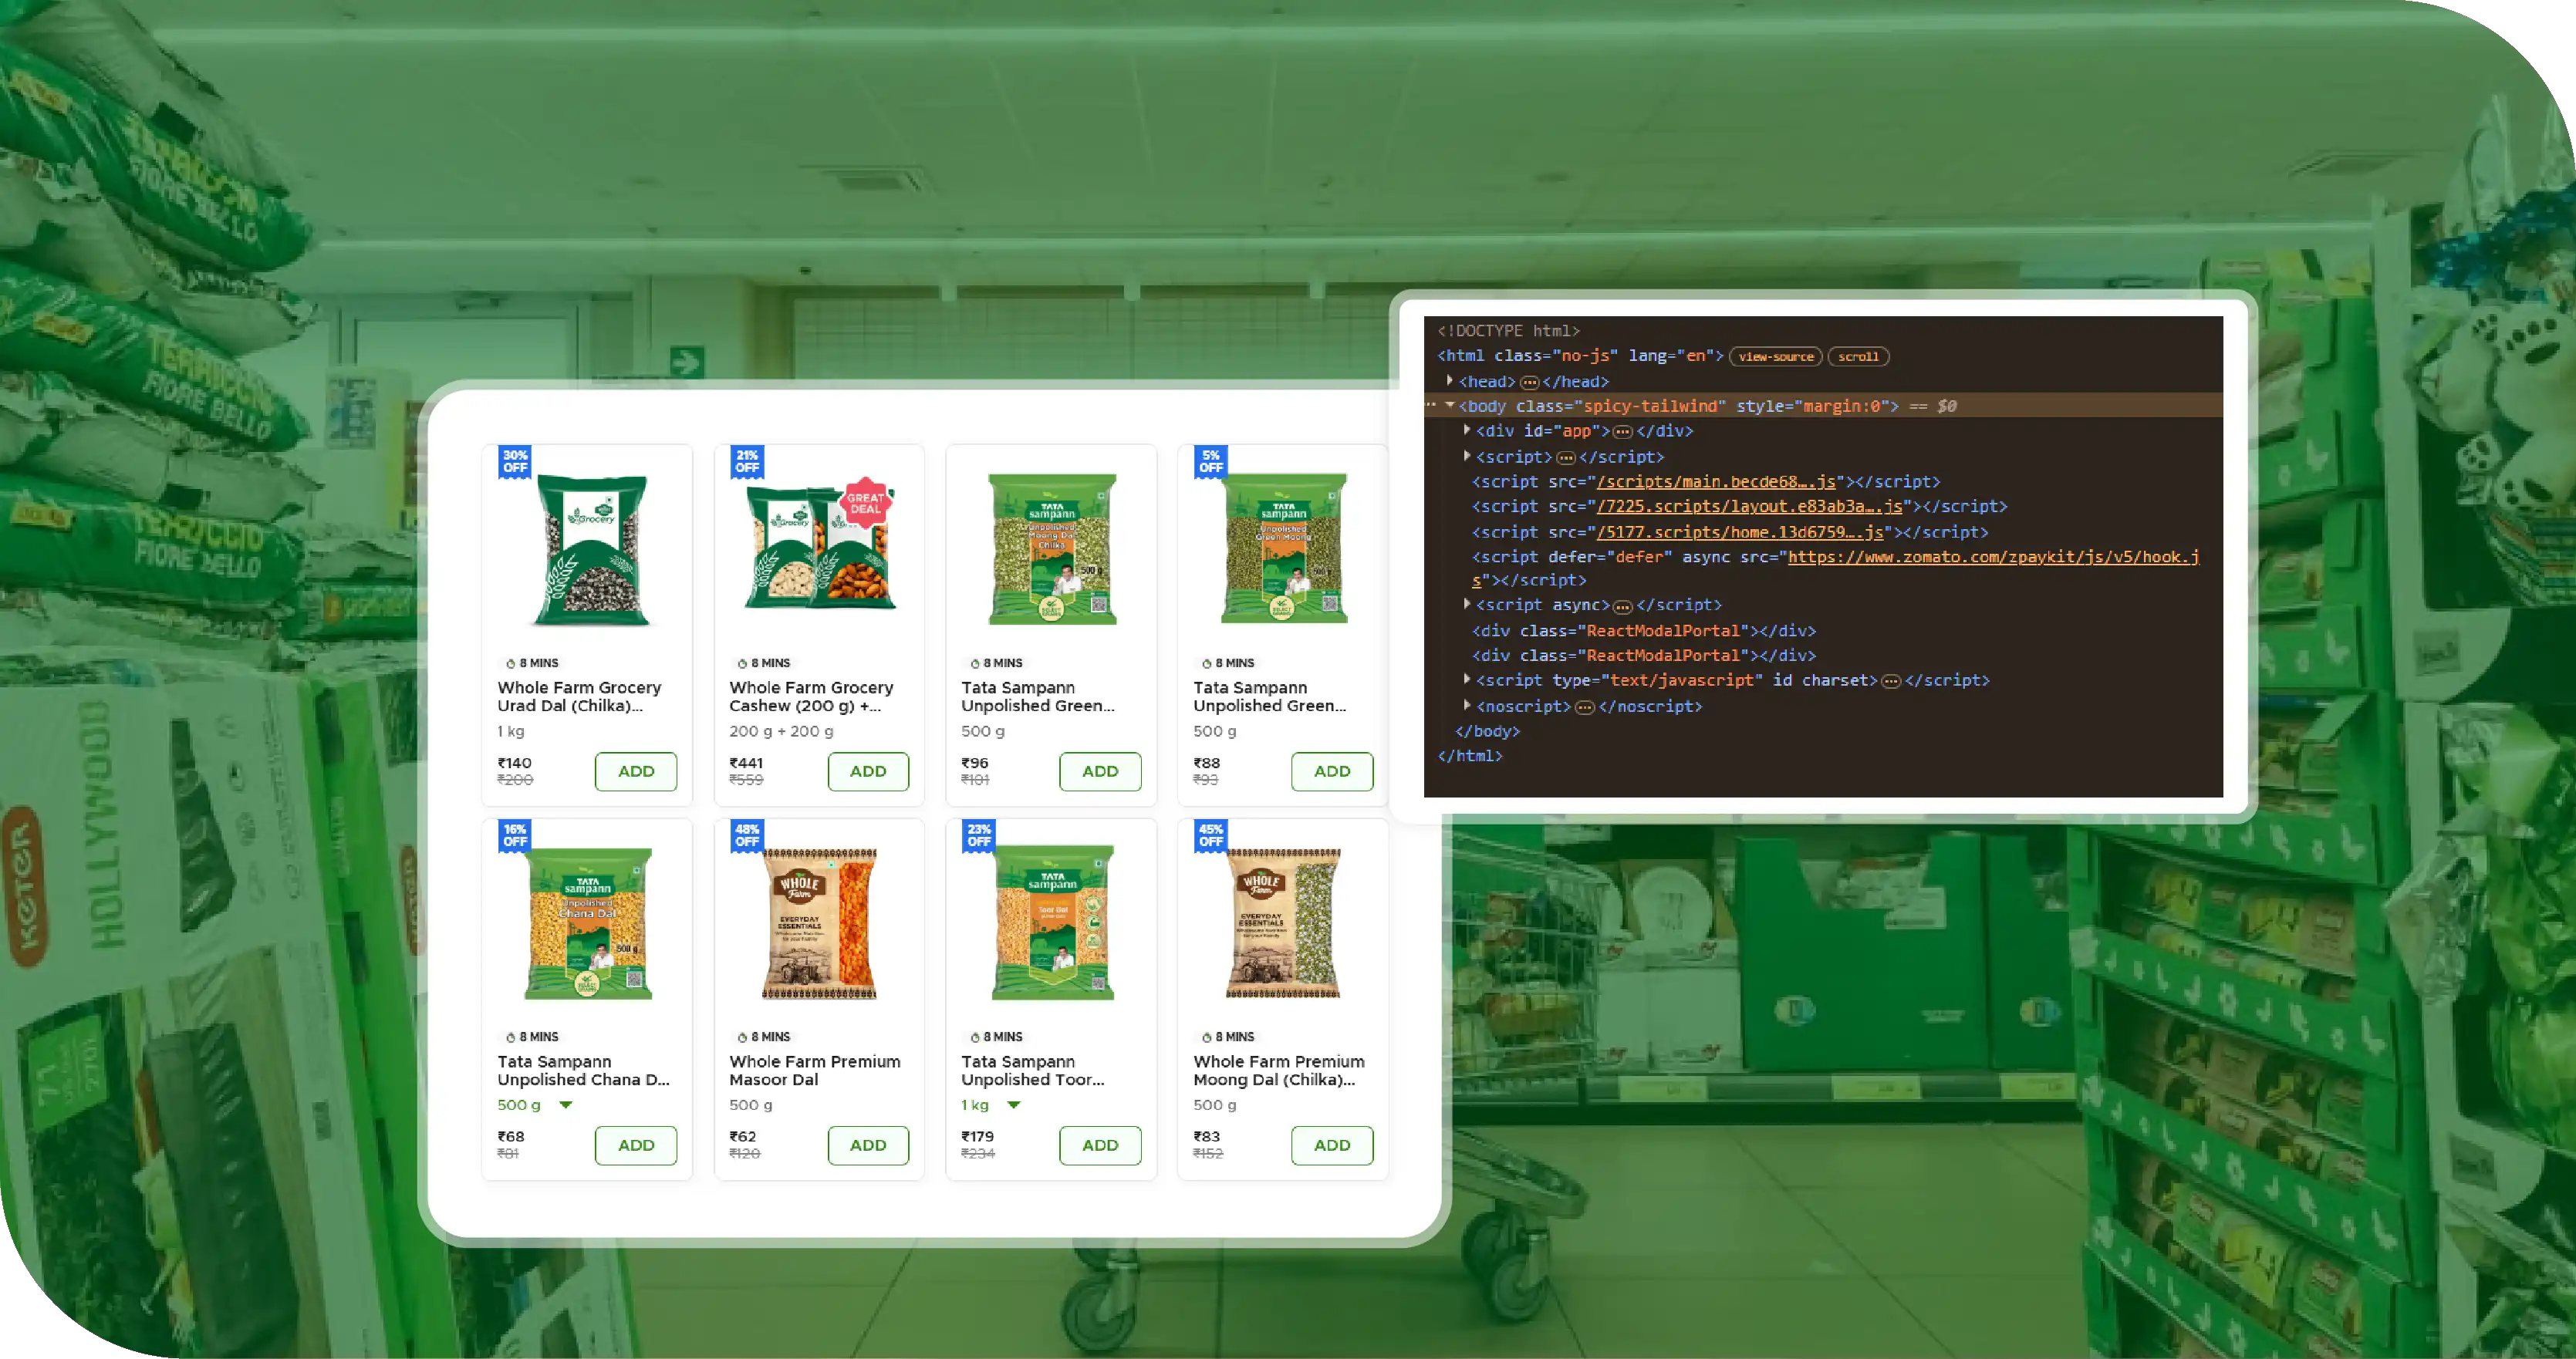2576x1359 pixels.
Task: Add Whole Farm Grocery Urad Dal to cart
Action: pos(636,771)
